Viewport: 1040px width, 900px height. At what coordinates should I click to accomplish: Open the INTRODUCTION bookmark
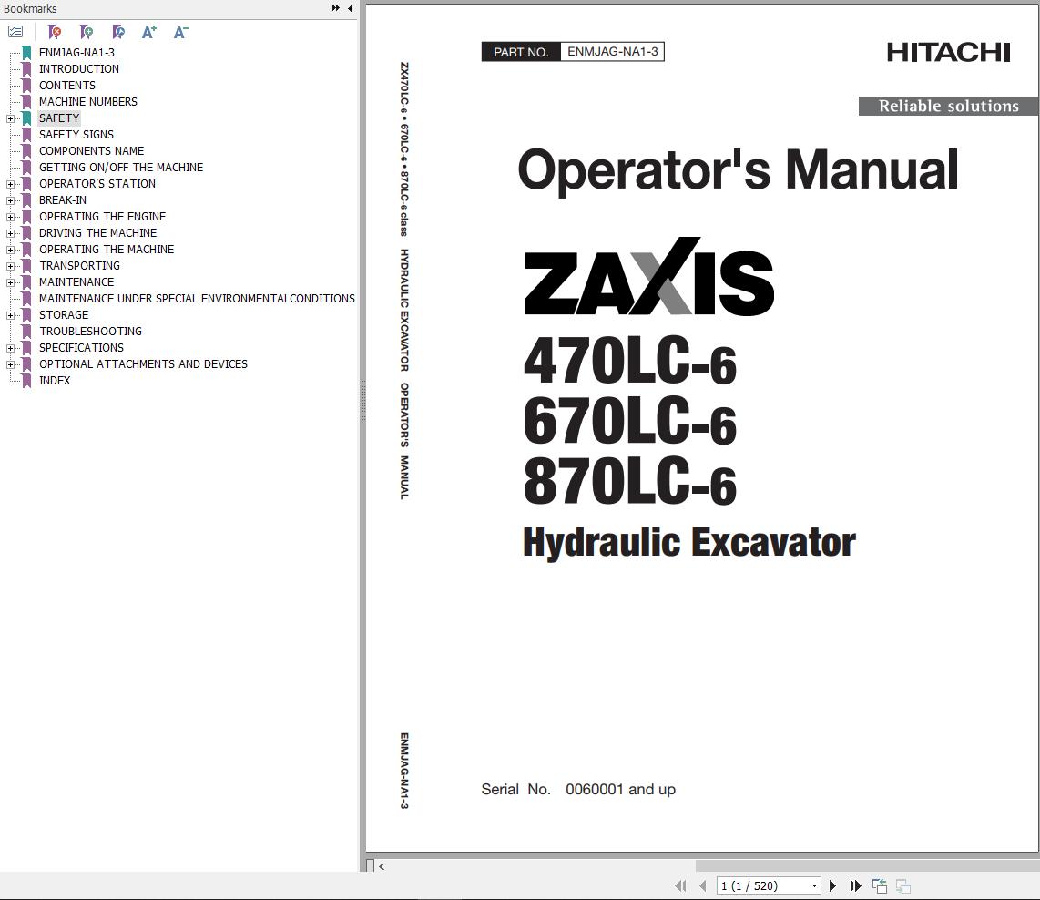point(79,69)
